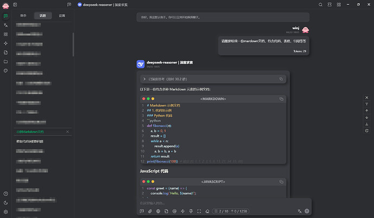Jump to bottom of conversation via navigation bar
Screen dimensions: 374x218
pyautogui.click(x=367, y=124)
